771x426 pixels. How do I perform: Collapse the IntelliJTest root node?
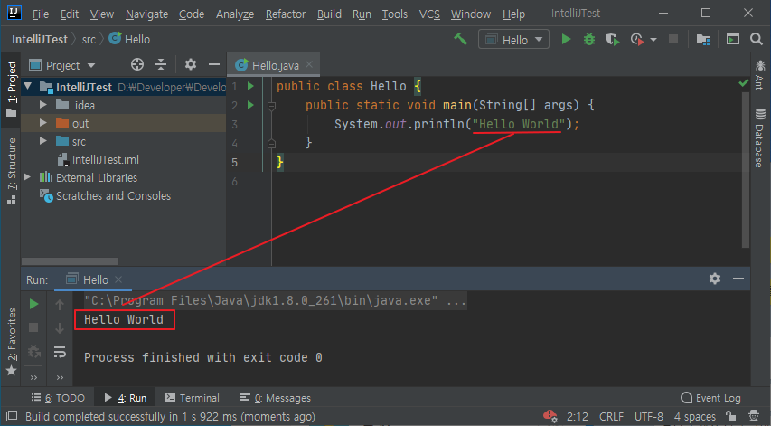(28, 87)
